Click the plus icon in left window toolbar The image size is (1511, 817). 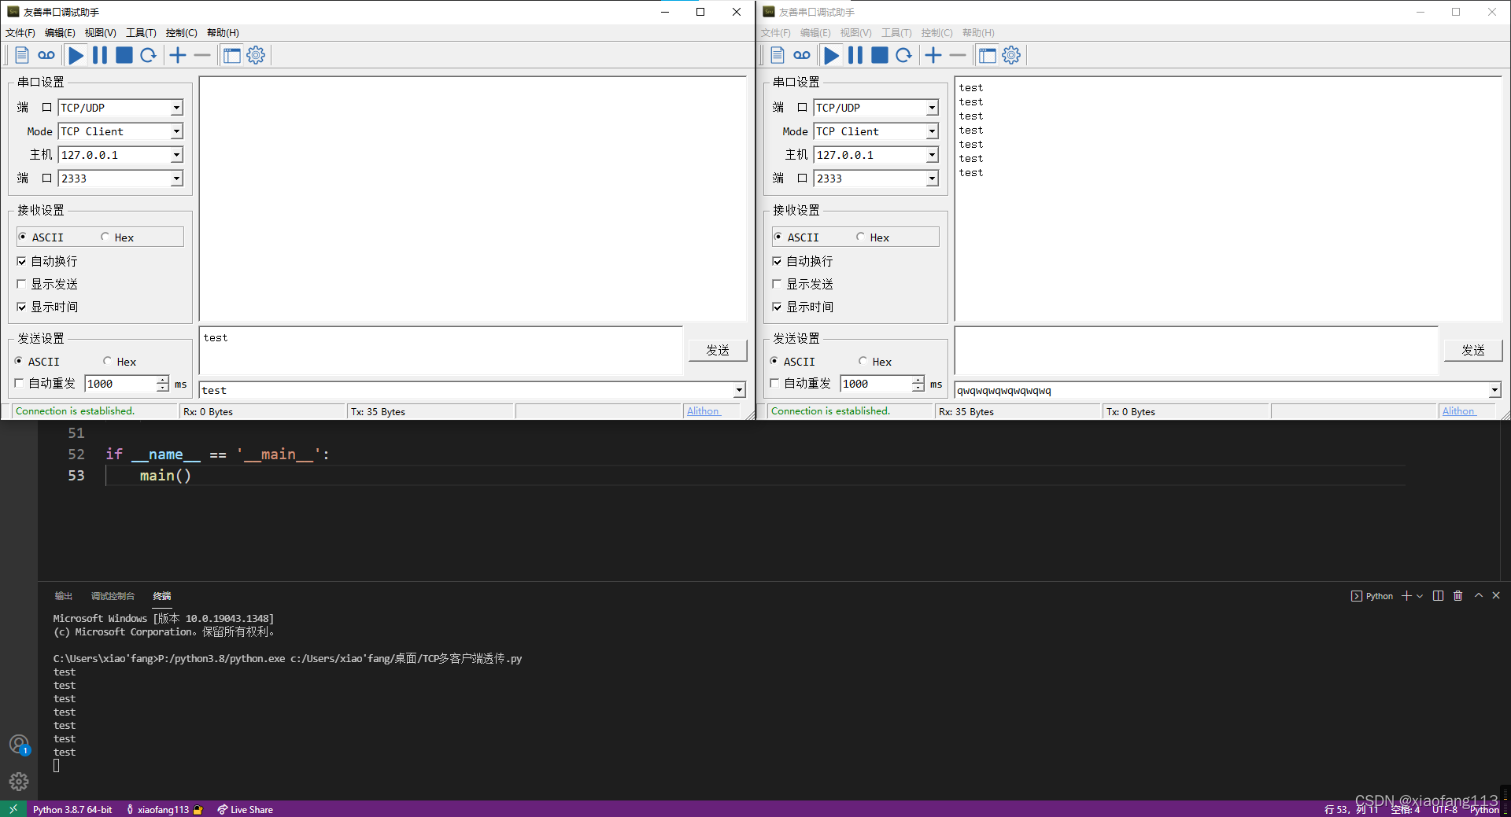click(x=178, y=55)
